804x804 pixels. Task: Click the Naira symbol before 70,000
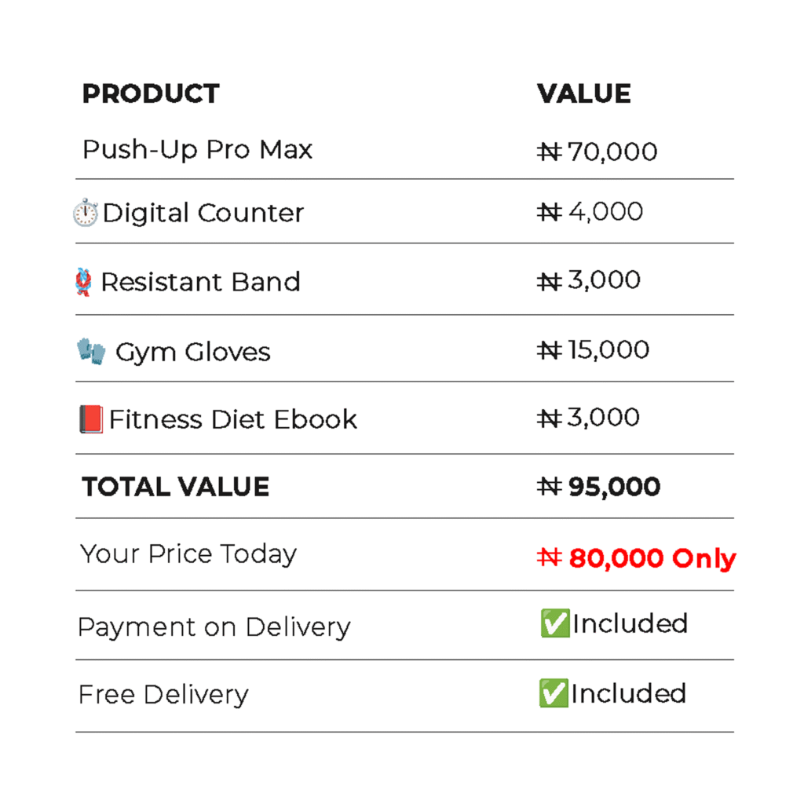point(550,152)
